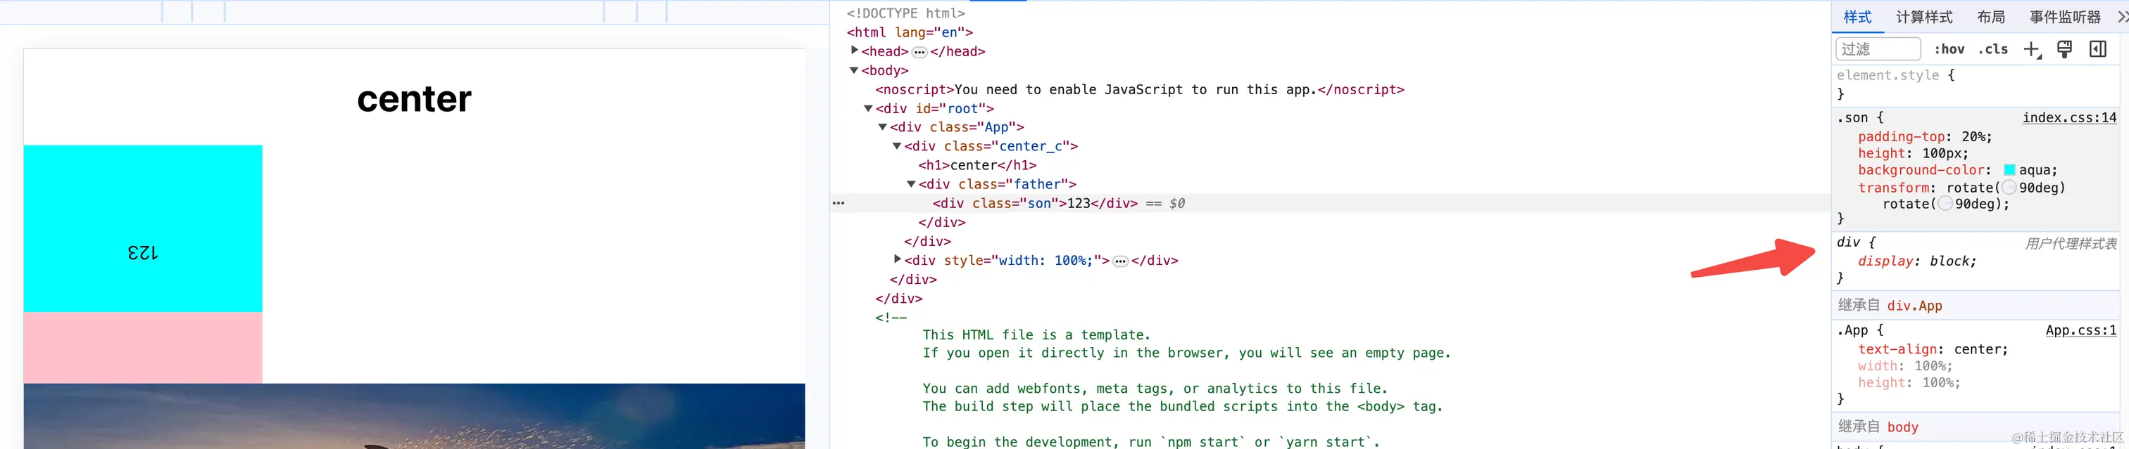Viewport: 2129px width, 449px height.
Task: Open the rendering emulation paintbrush icon
Action: click(2064, 49)
